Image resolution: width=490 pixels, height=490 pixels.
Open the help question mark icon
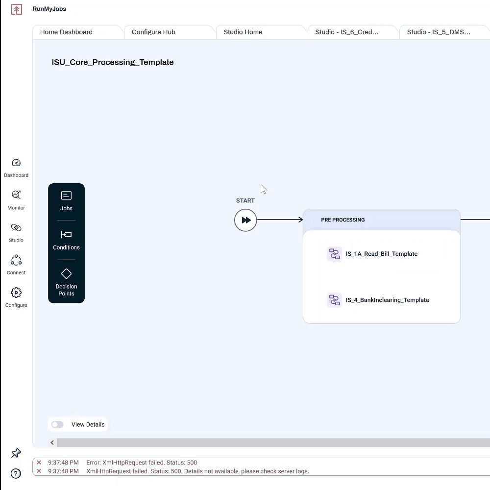(16, 473)
